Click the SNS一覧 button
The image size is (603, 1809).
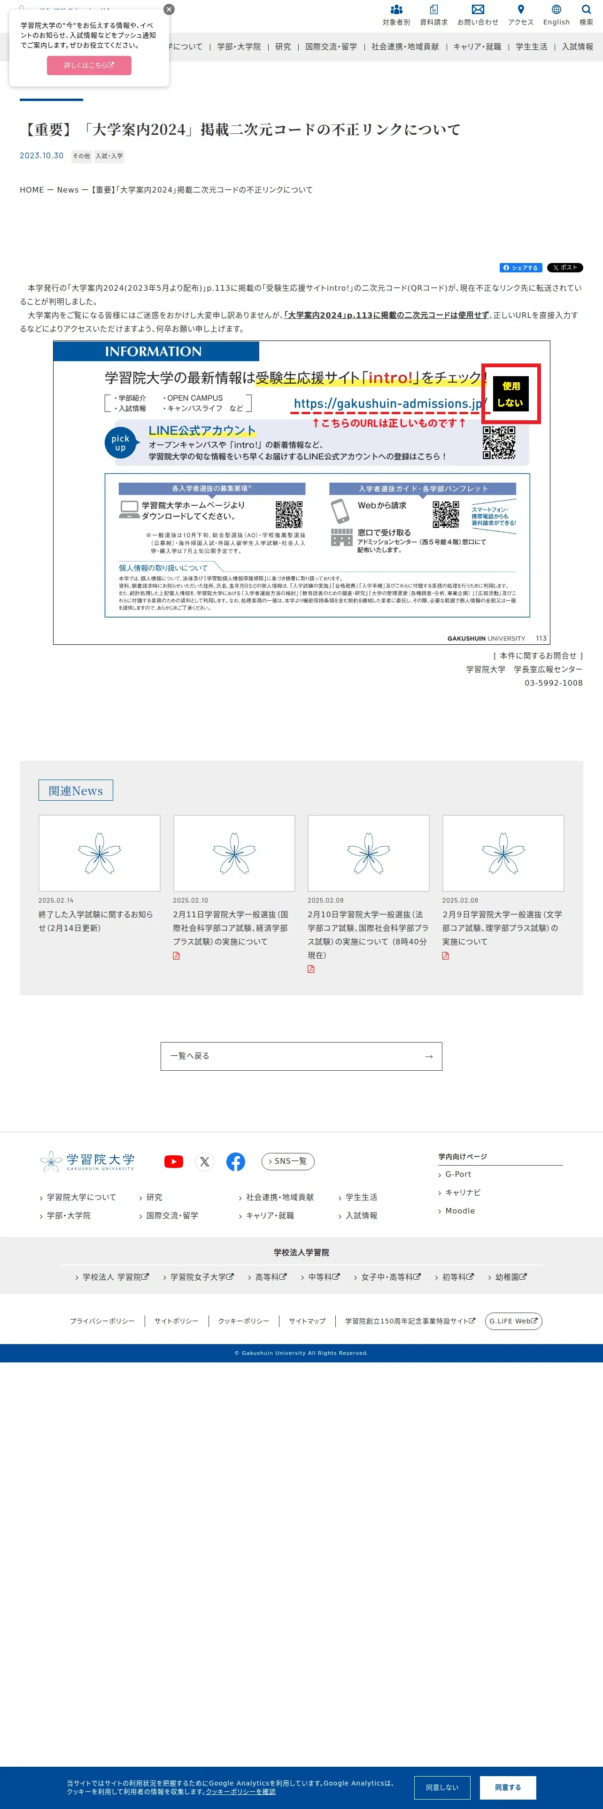point(288,1161)
